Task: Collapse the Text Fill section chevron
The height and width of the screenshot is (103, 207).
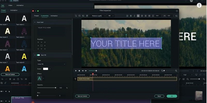Action: [x=35, y=55]
